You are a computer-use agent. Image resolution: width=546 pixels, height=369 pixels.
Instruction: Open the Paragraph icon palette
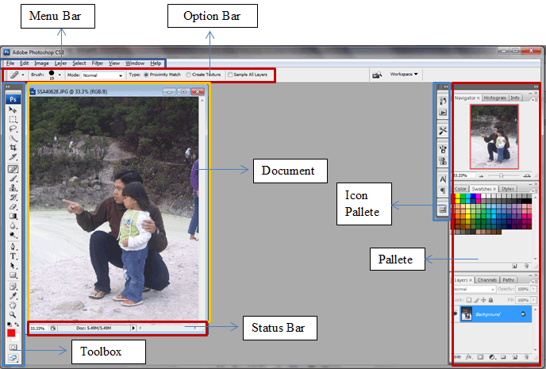[x=443, y=190]
